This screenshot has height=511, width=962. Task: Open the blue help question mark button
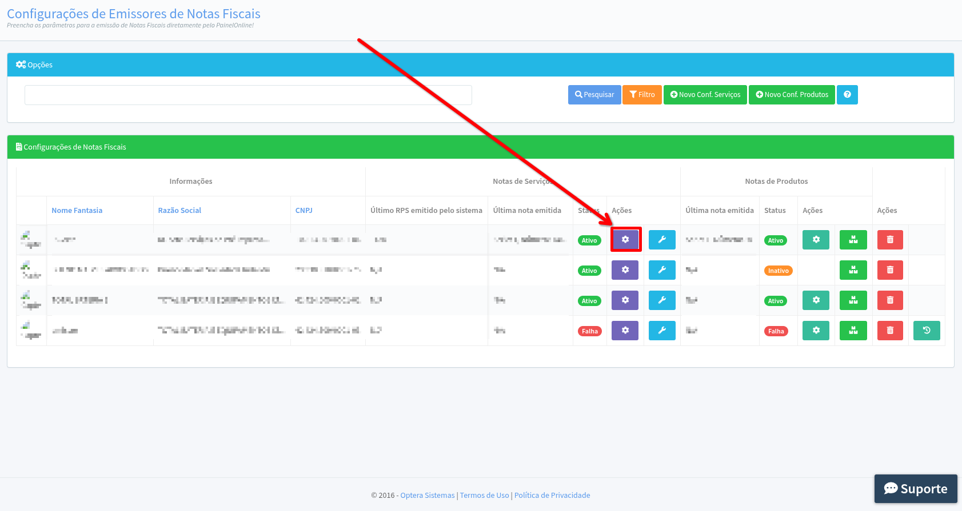coord(847,95)
